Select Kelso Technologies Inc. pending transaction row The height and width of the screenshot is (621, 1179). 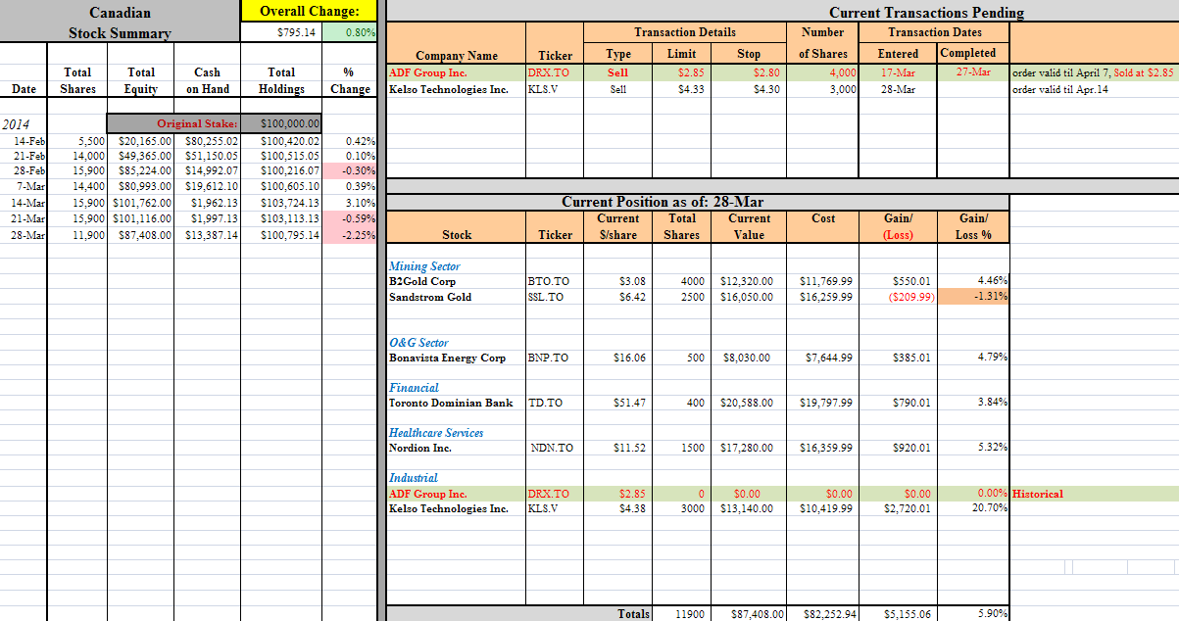pyautogui.click(x=449, y=89)
